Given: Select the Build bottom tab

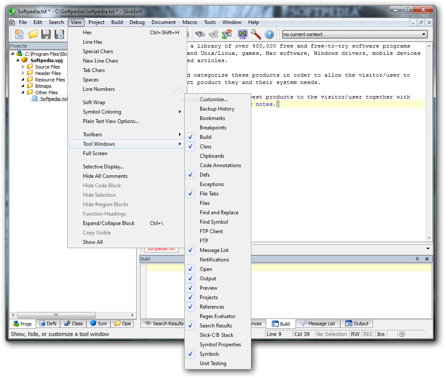Looking at the screenshot, I should click(281, 324).
